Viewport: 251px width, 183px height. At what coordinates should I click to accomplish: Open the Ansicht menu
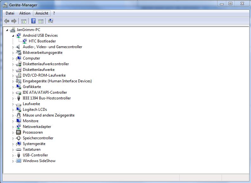point(42,13)
